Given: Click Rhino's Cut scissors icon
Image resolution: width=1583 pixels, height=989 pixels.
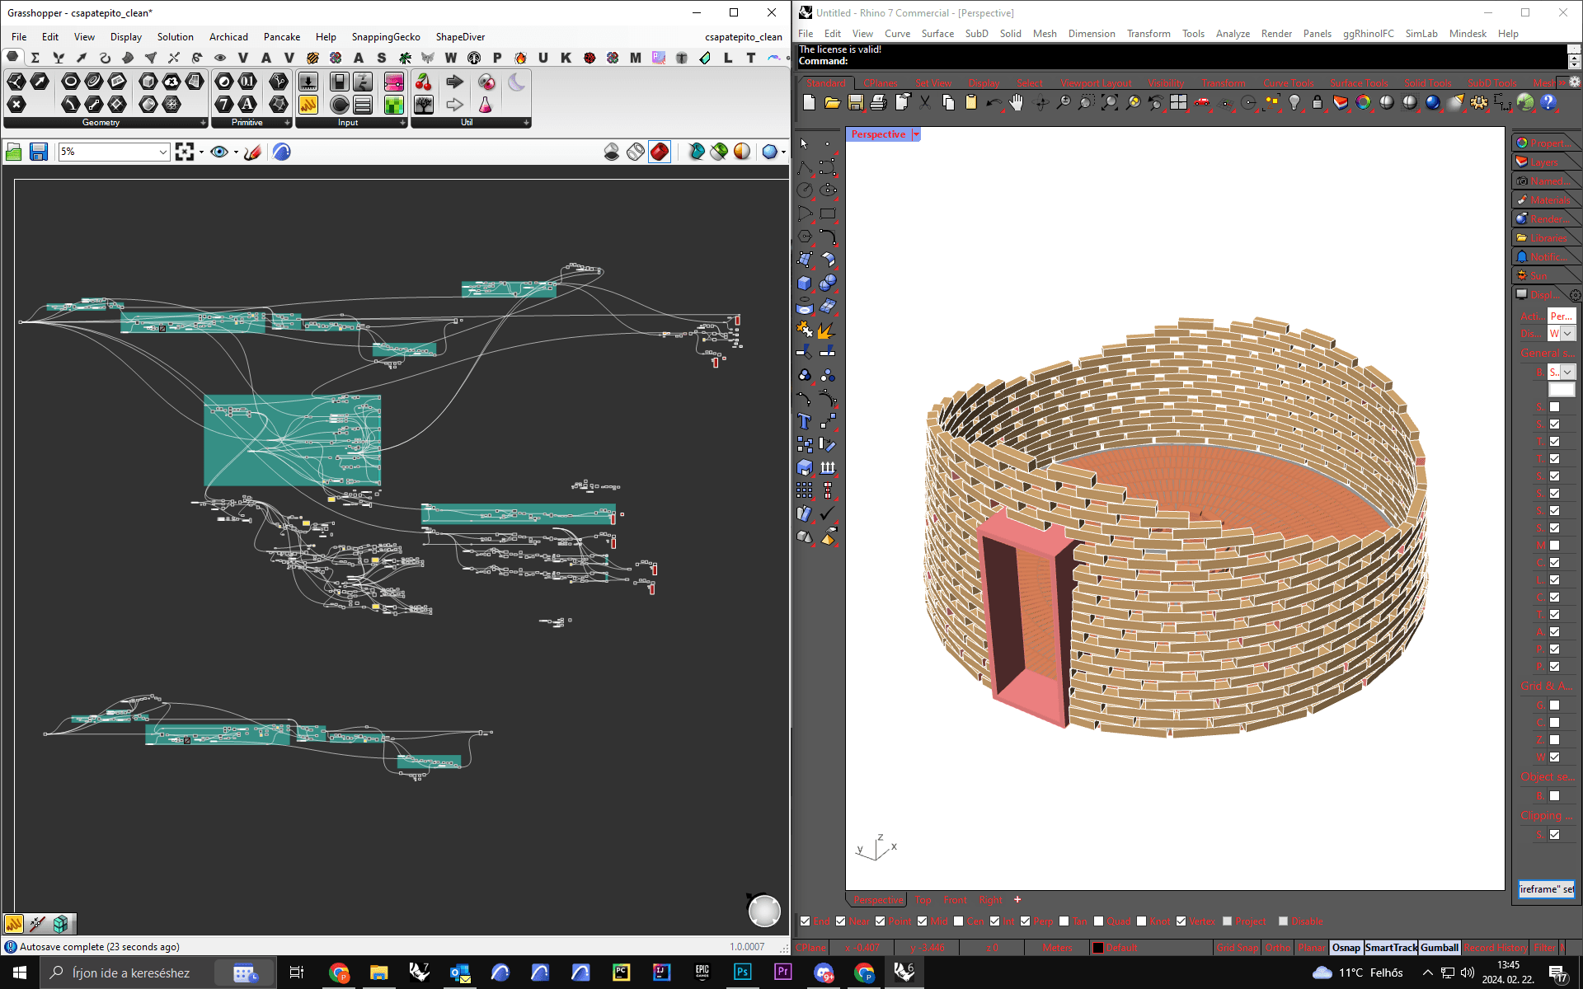Looking at the screenshot, I should tap(925, 102).
